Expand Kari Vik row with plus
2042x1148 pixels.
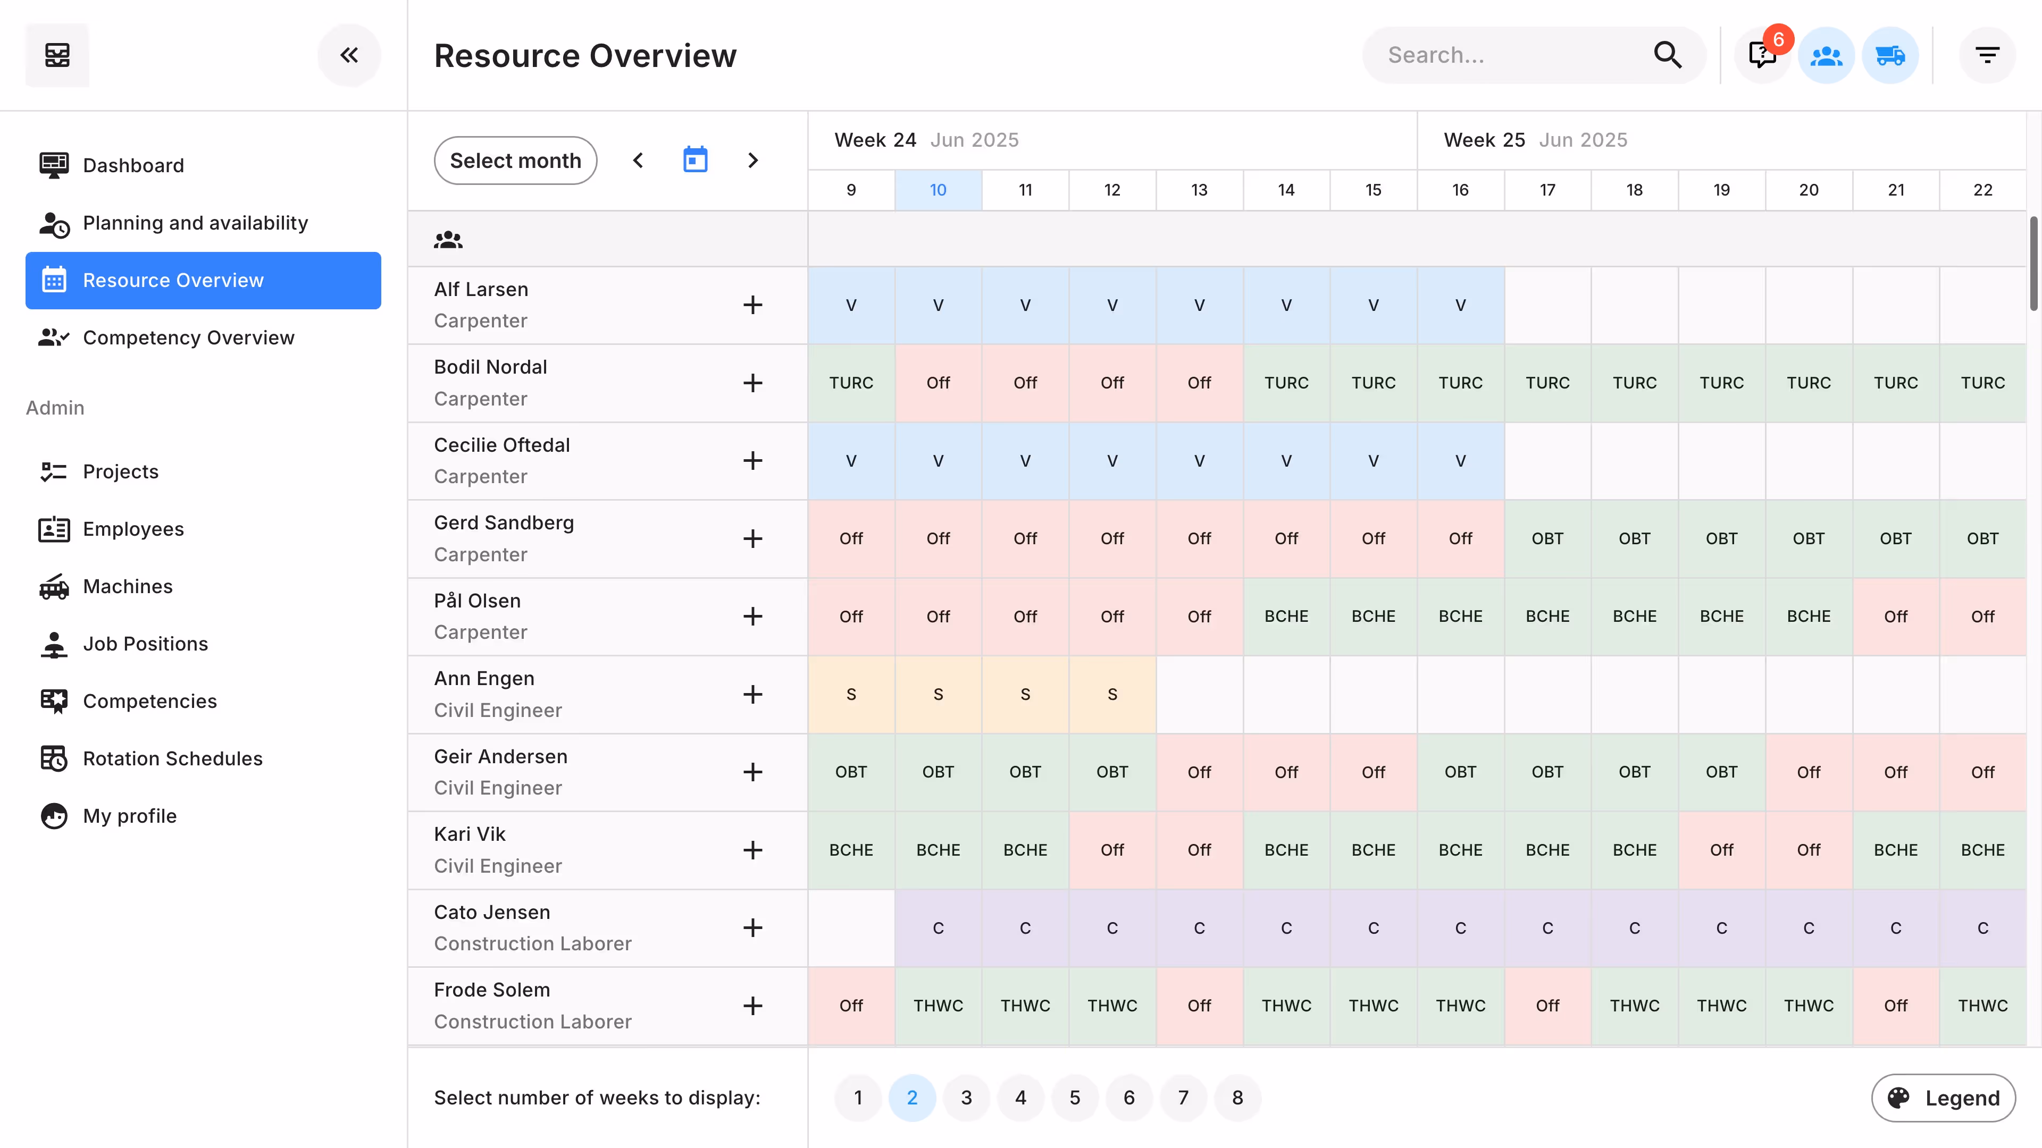[752, 849]
